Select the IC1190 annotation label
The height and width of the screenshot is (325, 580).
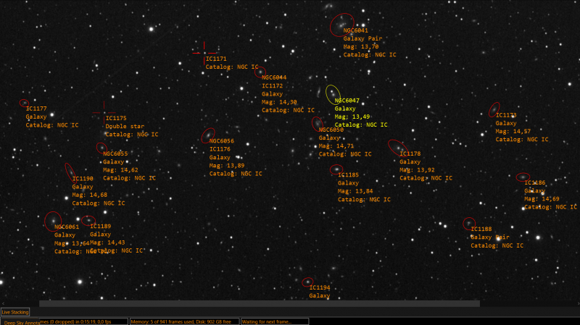(83, 179)
